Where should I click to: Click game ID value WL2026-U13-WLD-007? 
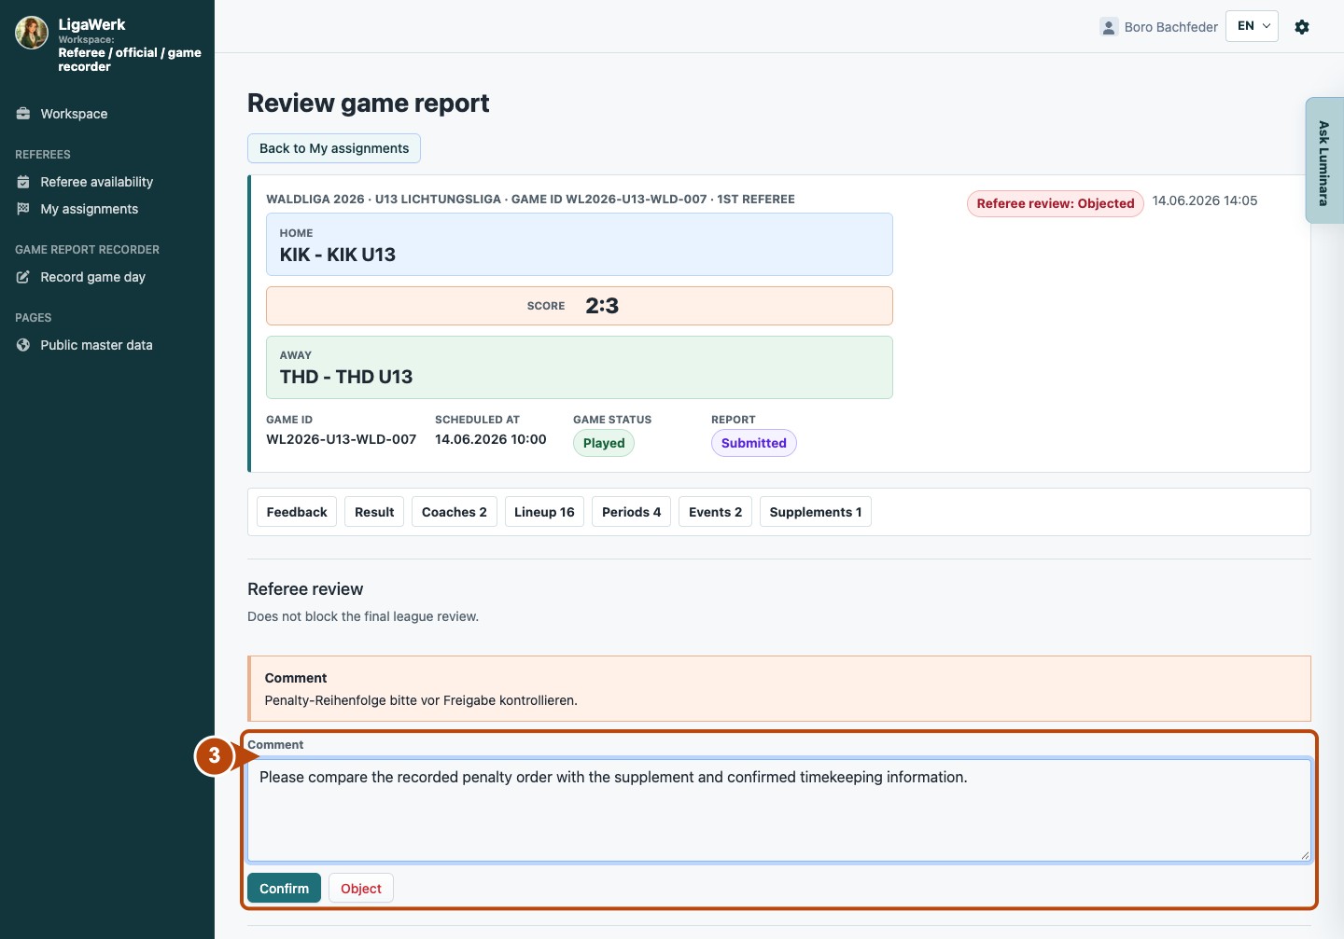click(342, 439)
